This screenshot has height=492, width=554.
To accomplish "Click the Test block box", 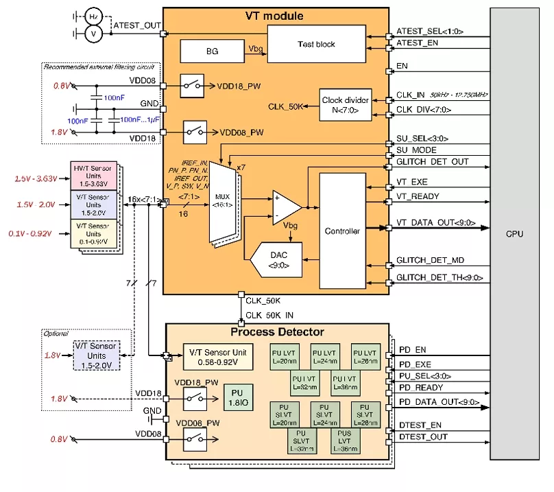I will (316, 44).
